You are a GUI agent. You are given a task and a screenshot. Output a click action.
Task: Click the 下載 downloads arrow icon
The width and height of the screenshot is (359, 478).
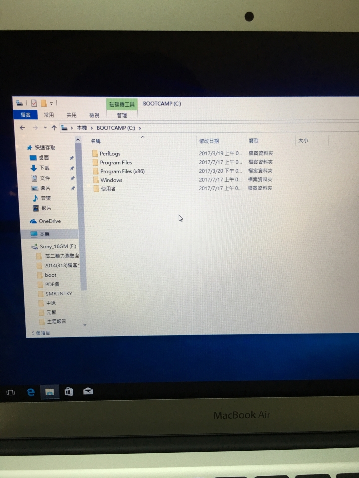[x=34, y=168]
